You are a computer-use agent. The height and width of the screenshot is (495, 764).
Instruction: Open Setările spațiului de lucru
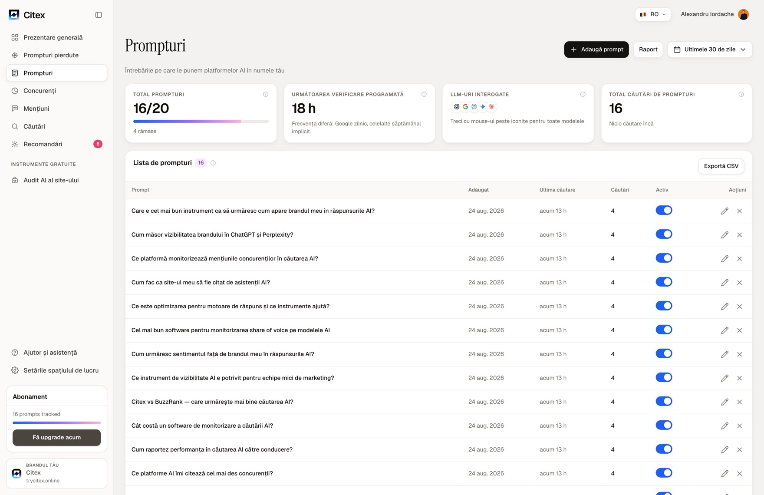coord(56,370)
